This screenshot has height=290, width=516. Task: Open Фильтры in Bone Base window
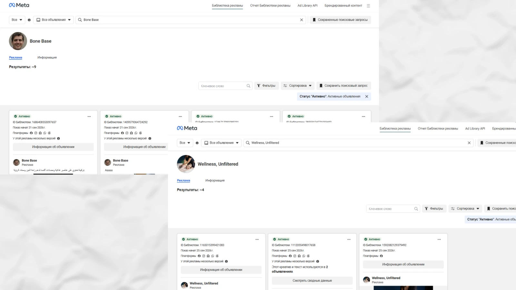point(266,86)
